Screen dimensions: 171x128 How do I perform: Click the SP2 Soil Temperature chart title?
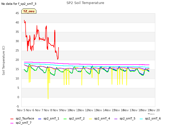85,3
